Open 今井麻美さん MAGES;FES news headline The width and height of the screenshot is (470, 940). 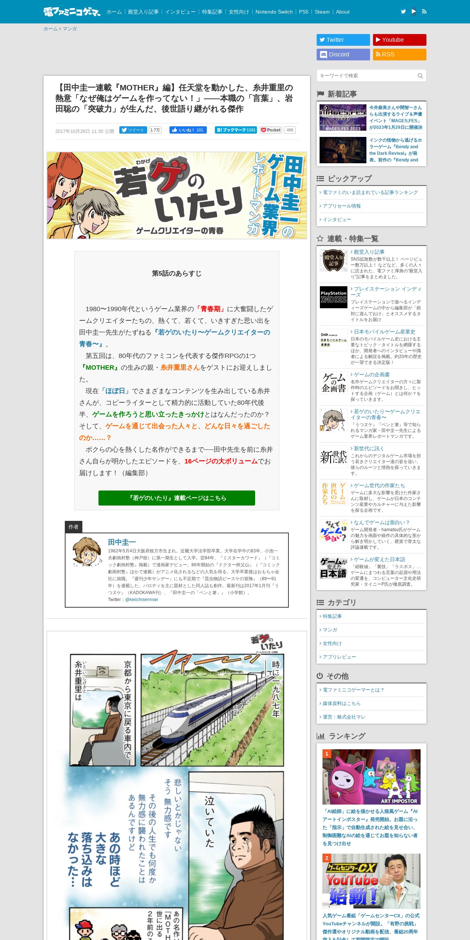(396, 117)
